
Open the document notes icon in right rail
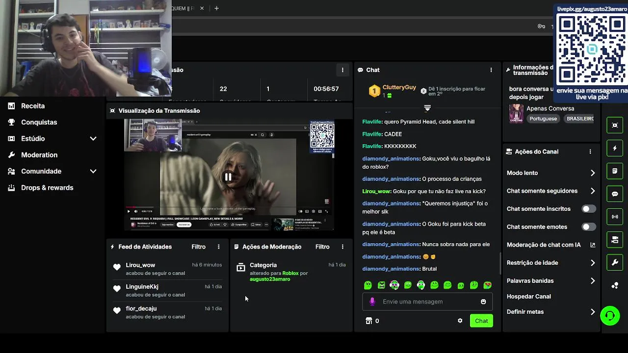coord(615,171)
